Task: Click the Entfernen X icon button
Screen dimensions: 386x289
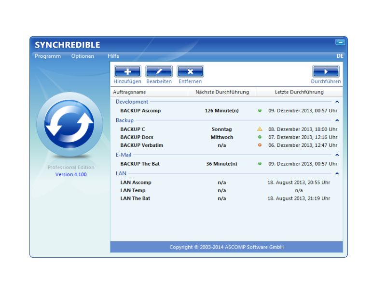Action: coord(190,71)
